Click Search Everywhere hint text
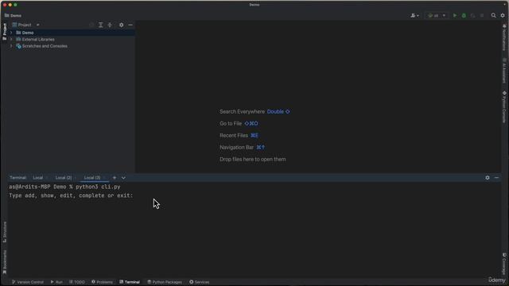Viewport: 509px width, 286px height. click(242, 111)
